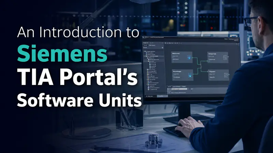The image size is (273, 153).
Task: Switch to Portal view
Action: coord(149,96)
